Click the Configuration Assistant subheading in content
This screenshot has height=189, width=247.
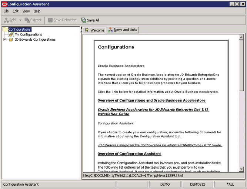pyautogui.click(x=116, y=123)
